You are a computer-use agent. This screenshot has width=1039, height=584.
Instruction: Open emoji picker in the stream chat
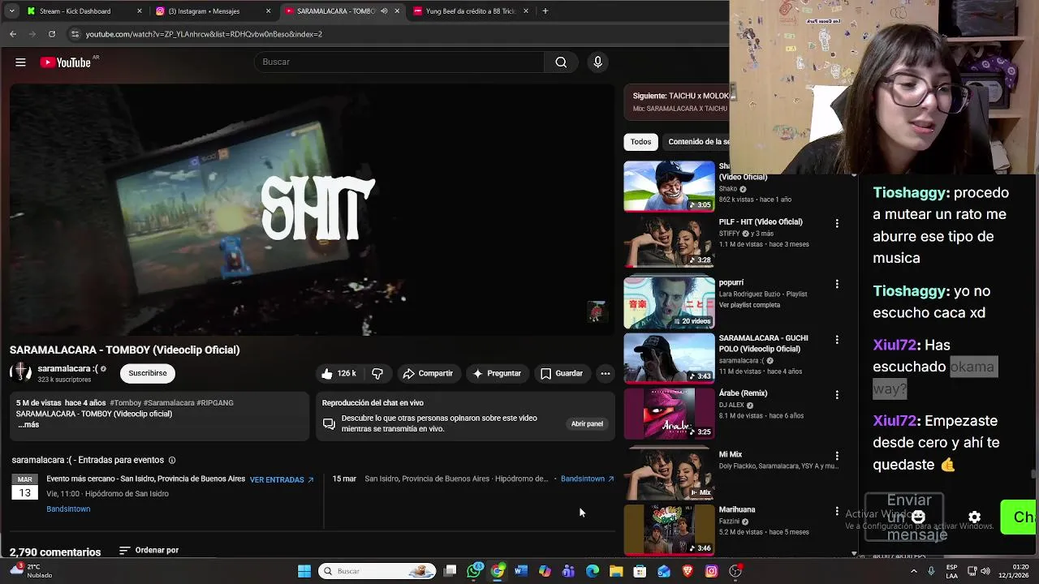click(x=918, y=517)
